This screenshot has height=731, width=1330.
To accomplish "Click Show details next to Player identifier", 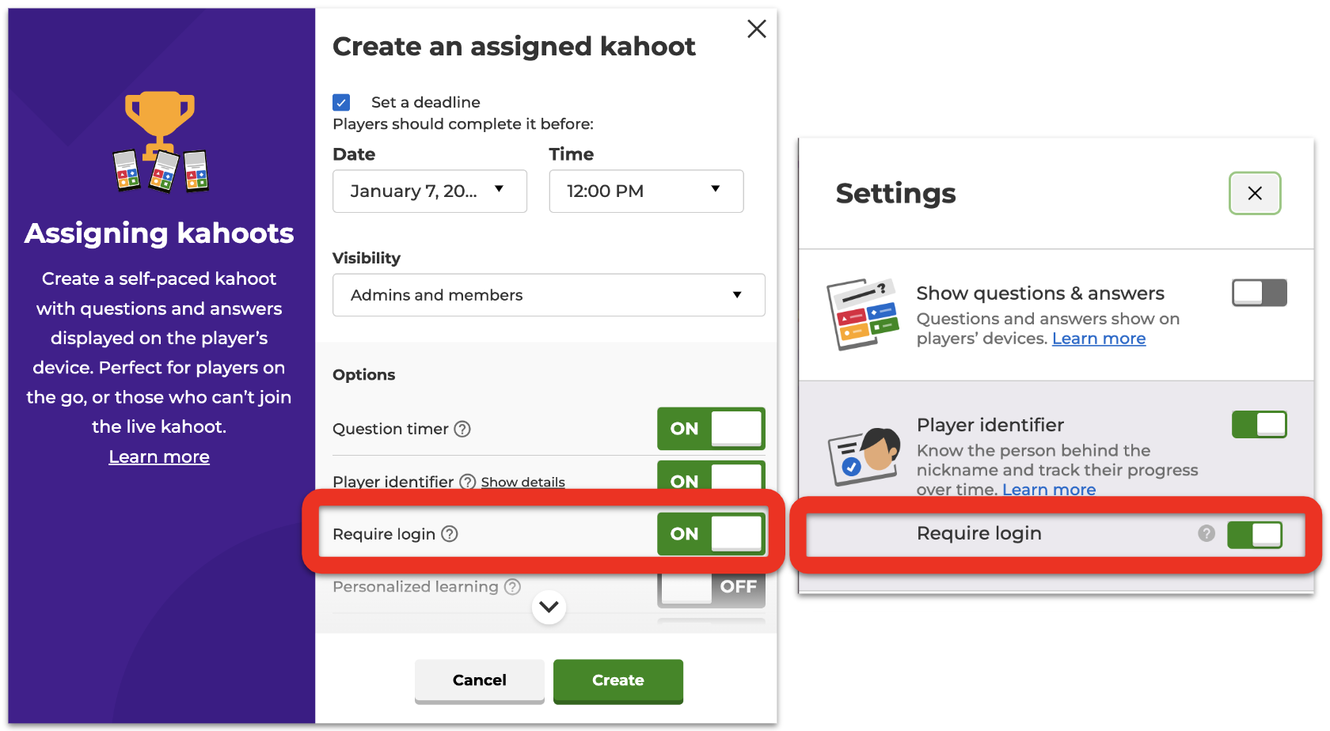I will point(522,482).
